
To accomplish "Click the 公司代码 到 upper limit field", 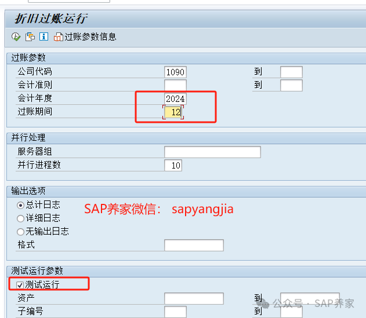I will click(291, 72).
